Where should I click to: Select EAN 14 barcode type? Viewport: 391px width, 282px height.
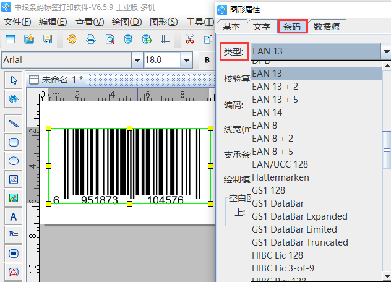[x=316, y=113]
